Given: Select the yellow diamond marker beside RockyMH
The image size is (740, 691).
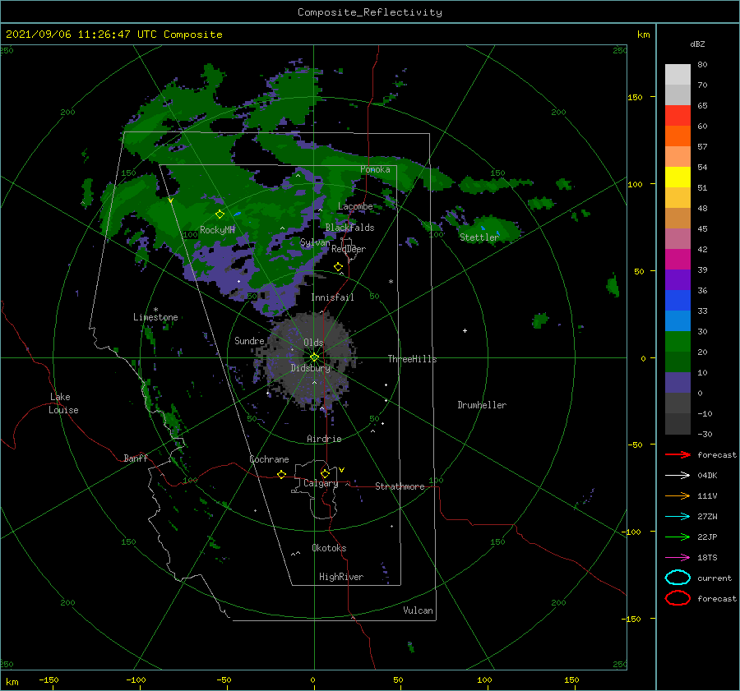Looking at the screenshot, I should [220, 214].
